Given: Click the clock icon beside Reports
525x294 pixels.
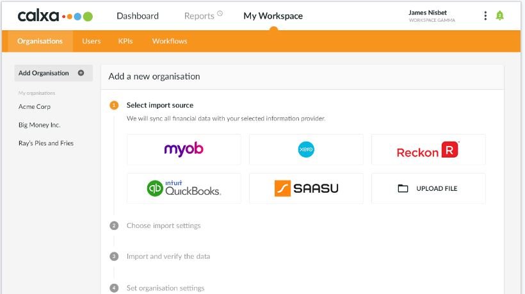Looking at the screenshot, I should point(220,13).
